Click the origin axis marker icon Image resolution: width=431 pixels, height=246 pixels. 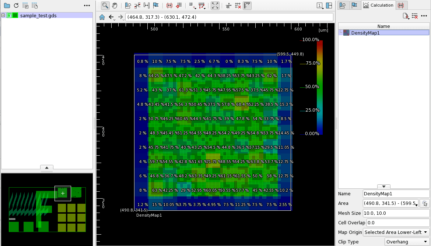(x=228, y=6)
